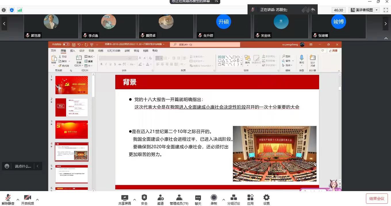Open Breakout Discussion groups icon
This screenshot has height=206, width=391.
(233, 198)
